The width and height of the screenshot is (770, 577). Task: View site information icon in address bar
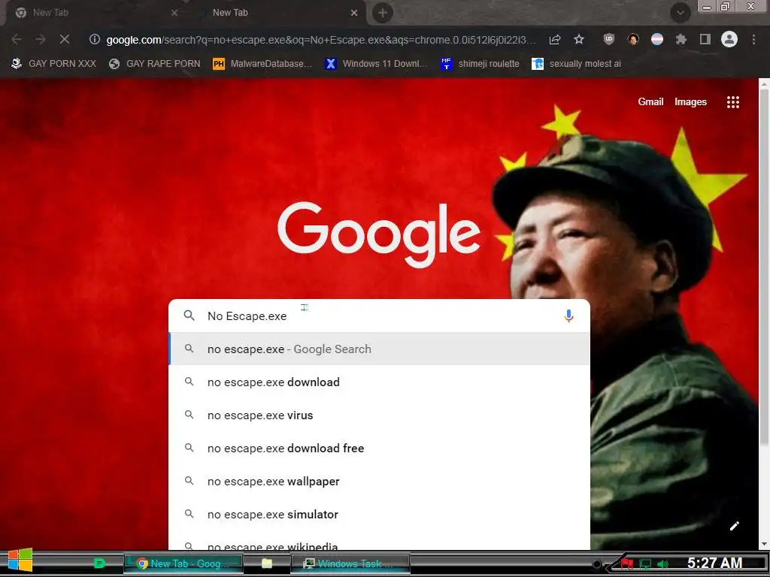click(x=94, y=39)
